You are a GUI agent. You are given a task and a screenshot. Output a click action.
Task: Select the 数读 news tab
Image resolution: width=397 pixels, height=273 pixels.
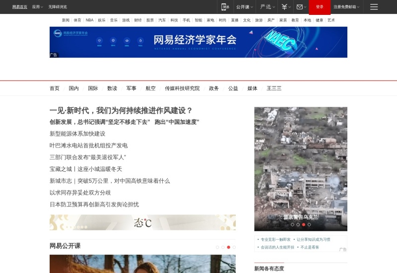coord(112,88)
